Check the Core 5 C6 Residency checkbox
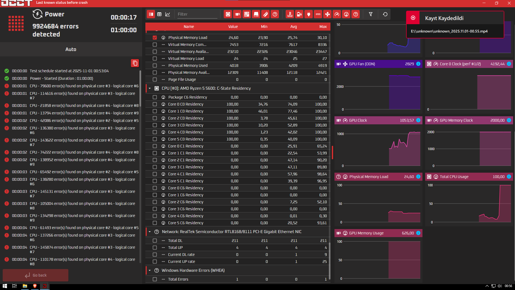The height and width of the screenshot is (290, 515). [155, 223]
